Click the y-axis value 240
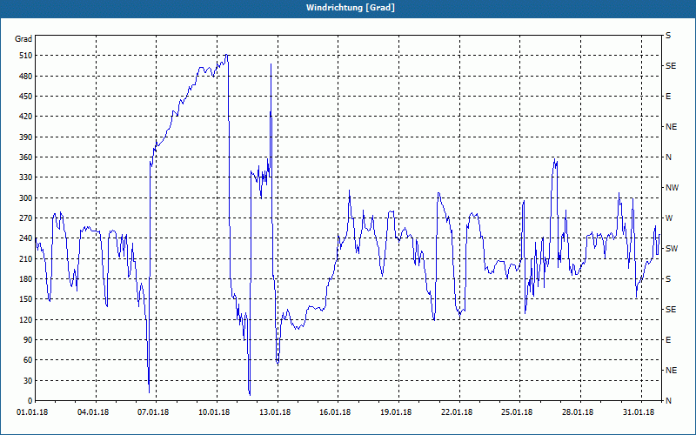The width and height of the screenshot is (696, 435). pyautogui.click(x=27, y=238)
